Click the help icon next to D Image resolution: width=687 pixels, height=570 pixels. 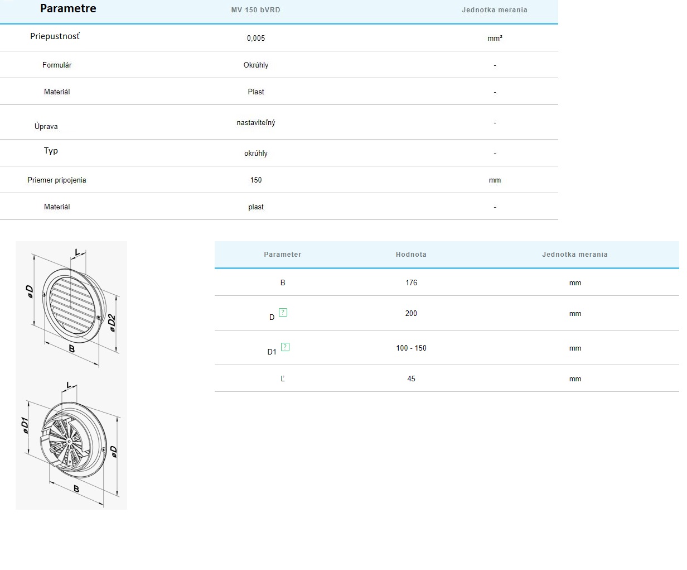pyautogui.click(x=283, y=313)
